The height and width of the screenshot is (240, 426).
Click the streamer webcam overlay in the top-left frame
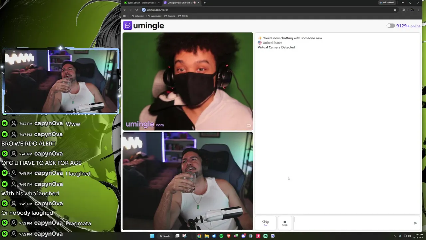pyautogui.click(x=61, y=82)
